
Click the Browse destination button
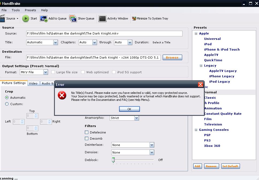172,58
